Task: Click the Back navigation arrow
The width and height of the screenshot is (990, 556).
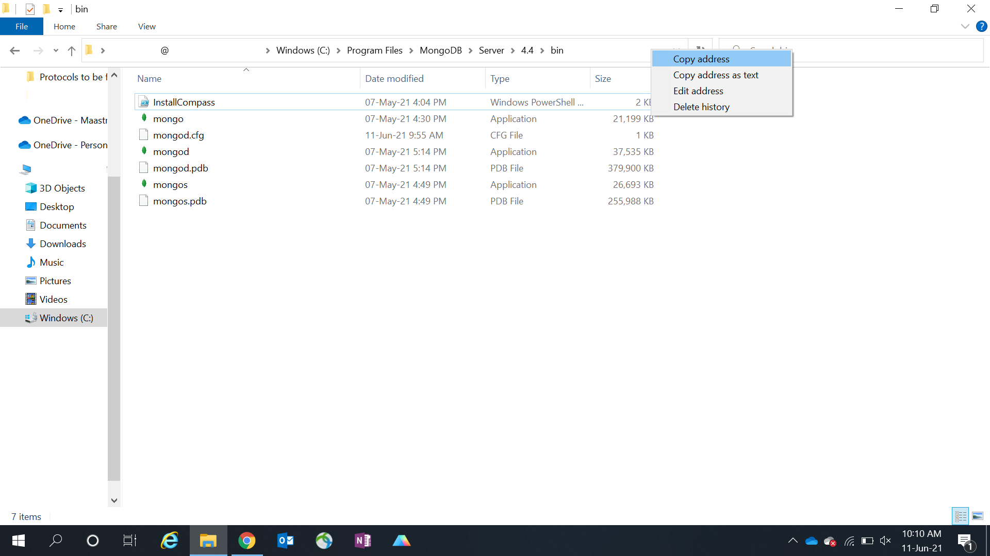Action: [x=14, y=50]
